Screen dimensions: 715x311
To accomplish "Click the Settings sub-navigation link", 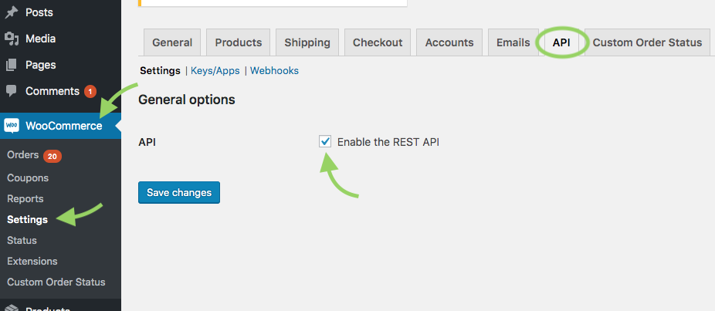I will (x=160, y=71).
